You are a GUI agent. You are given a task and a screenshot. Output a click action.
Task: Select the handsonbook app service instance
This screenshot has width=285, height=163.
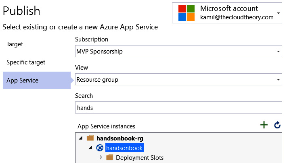coord(124,148)
